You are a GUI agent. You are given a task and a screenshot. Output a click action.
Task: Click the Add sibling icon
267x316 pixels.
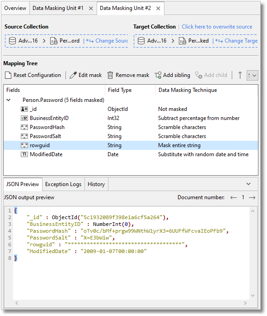[158, 75]
